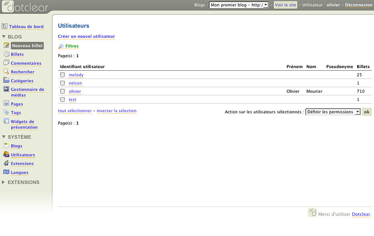Click the Nouveau billet pencil icon
The height and width of the screenshot is (236, 374).
click(6, 45)
